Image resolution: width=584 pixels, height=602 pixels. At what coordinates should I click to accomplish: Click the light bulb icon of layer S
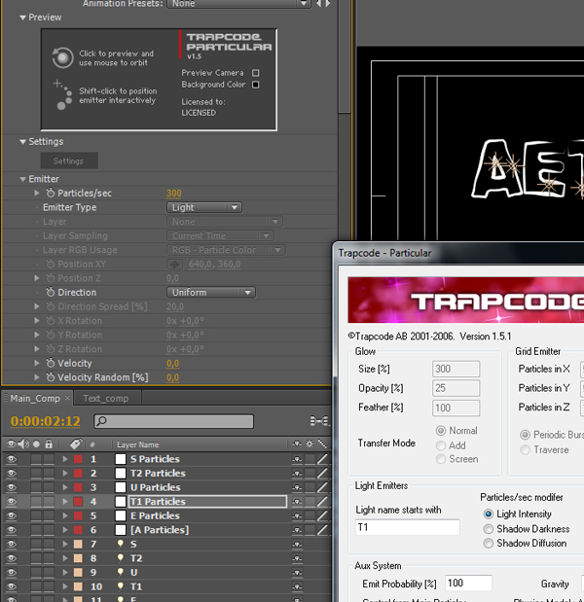point(121,544)
